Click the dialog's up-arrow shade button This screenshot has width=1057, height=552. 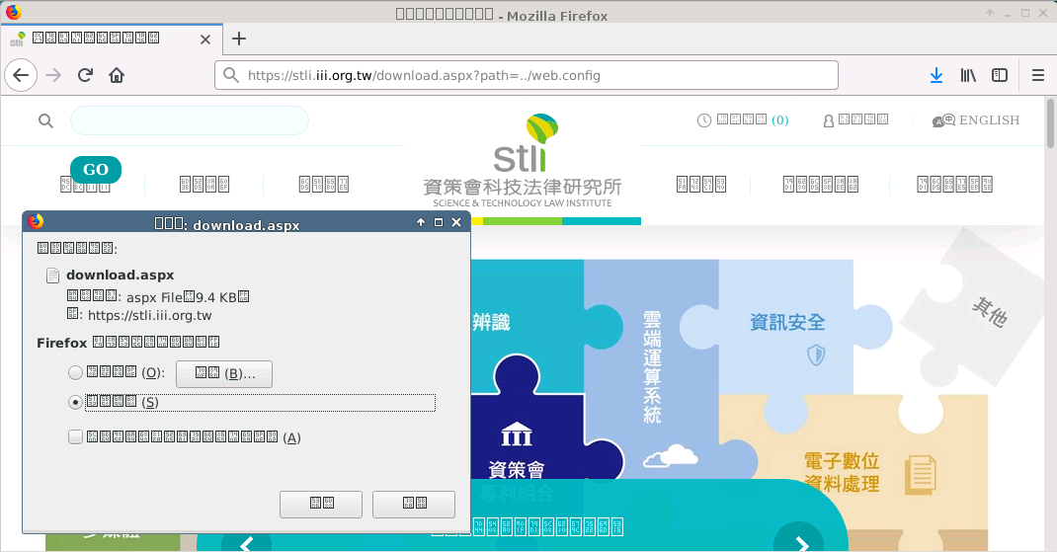(421, 222)
